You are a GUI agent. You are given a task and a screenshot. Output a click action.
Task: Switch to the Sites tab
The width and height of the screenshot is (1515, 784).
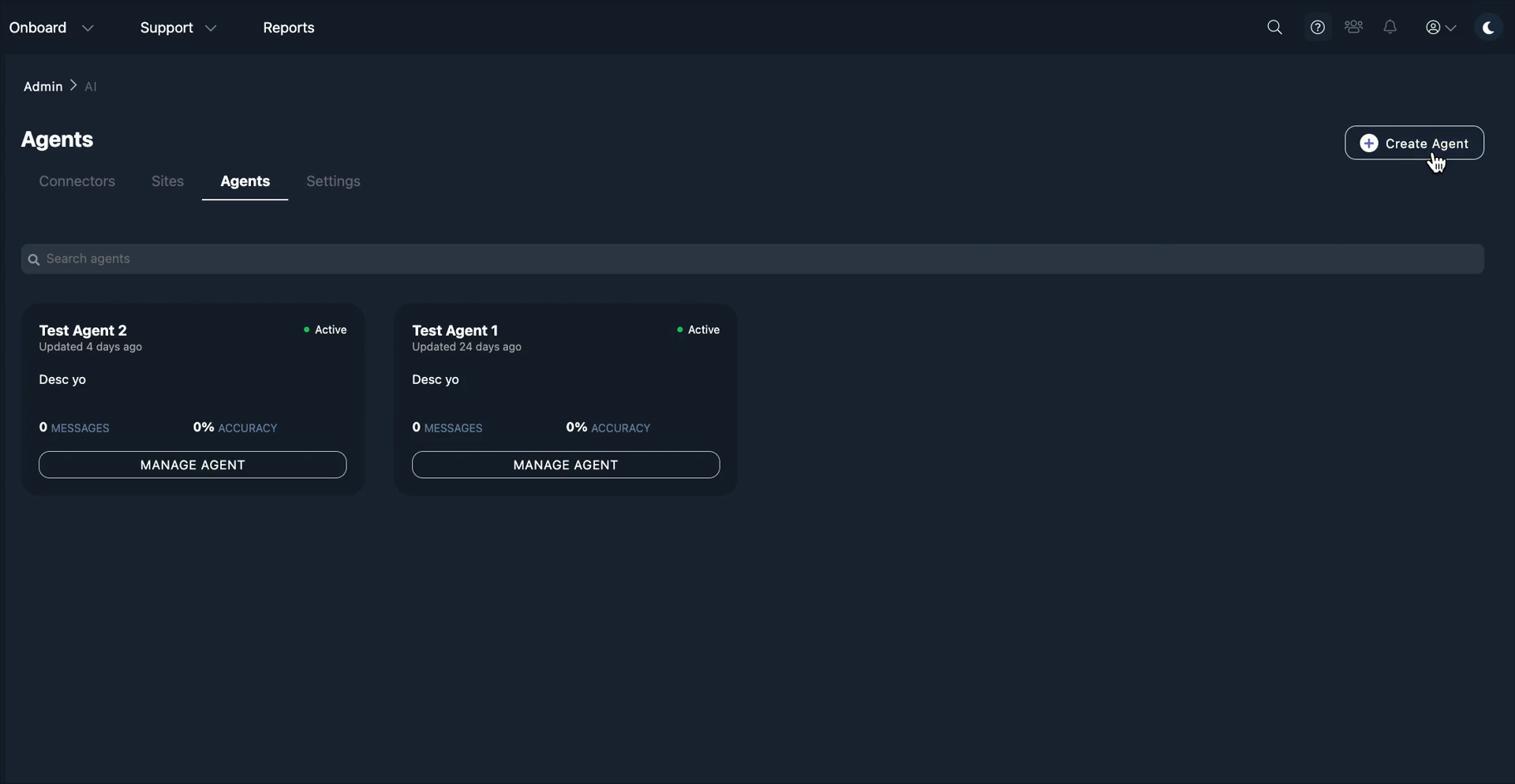[x=167, y=181]
